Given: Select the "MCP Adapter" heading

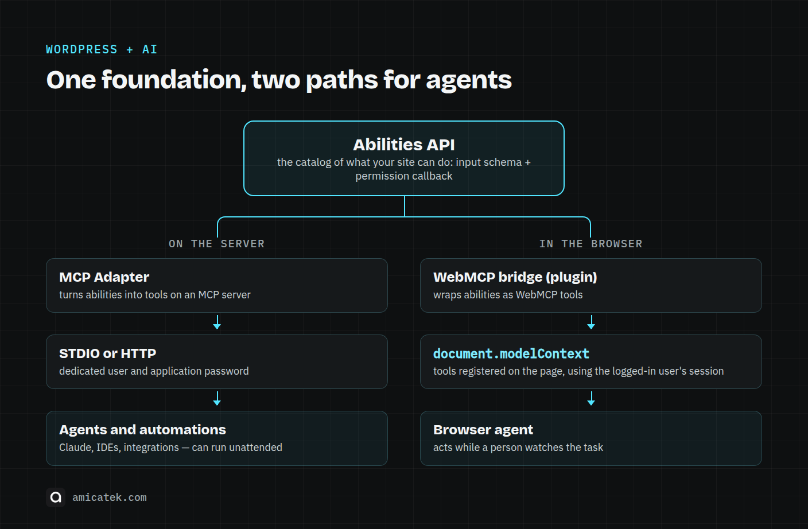Looking at the screenshot, I should (104, 277).
